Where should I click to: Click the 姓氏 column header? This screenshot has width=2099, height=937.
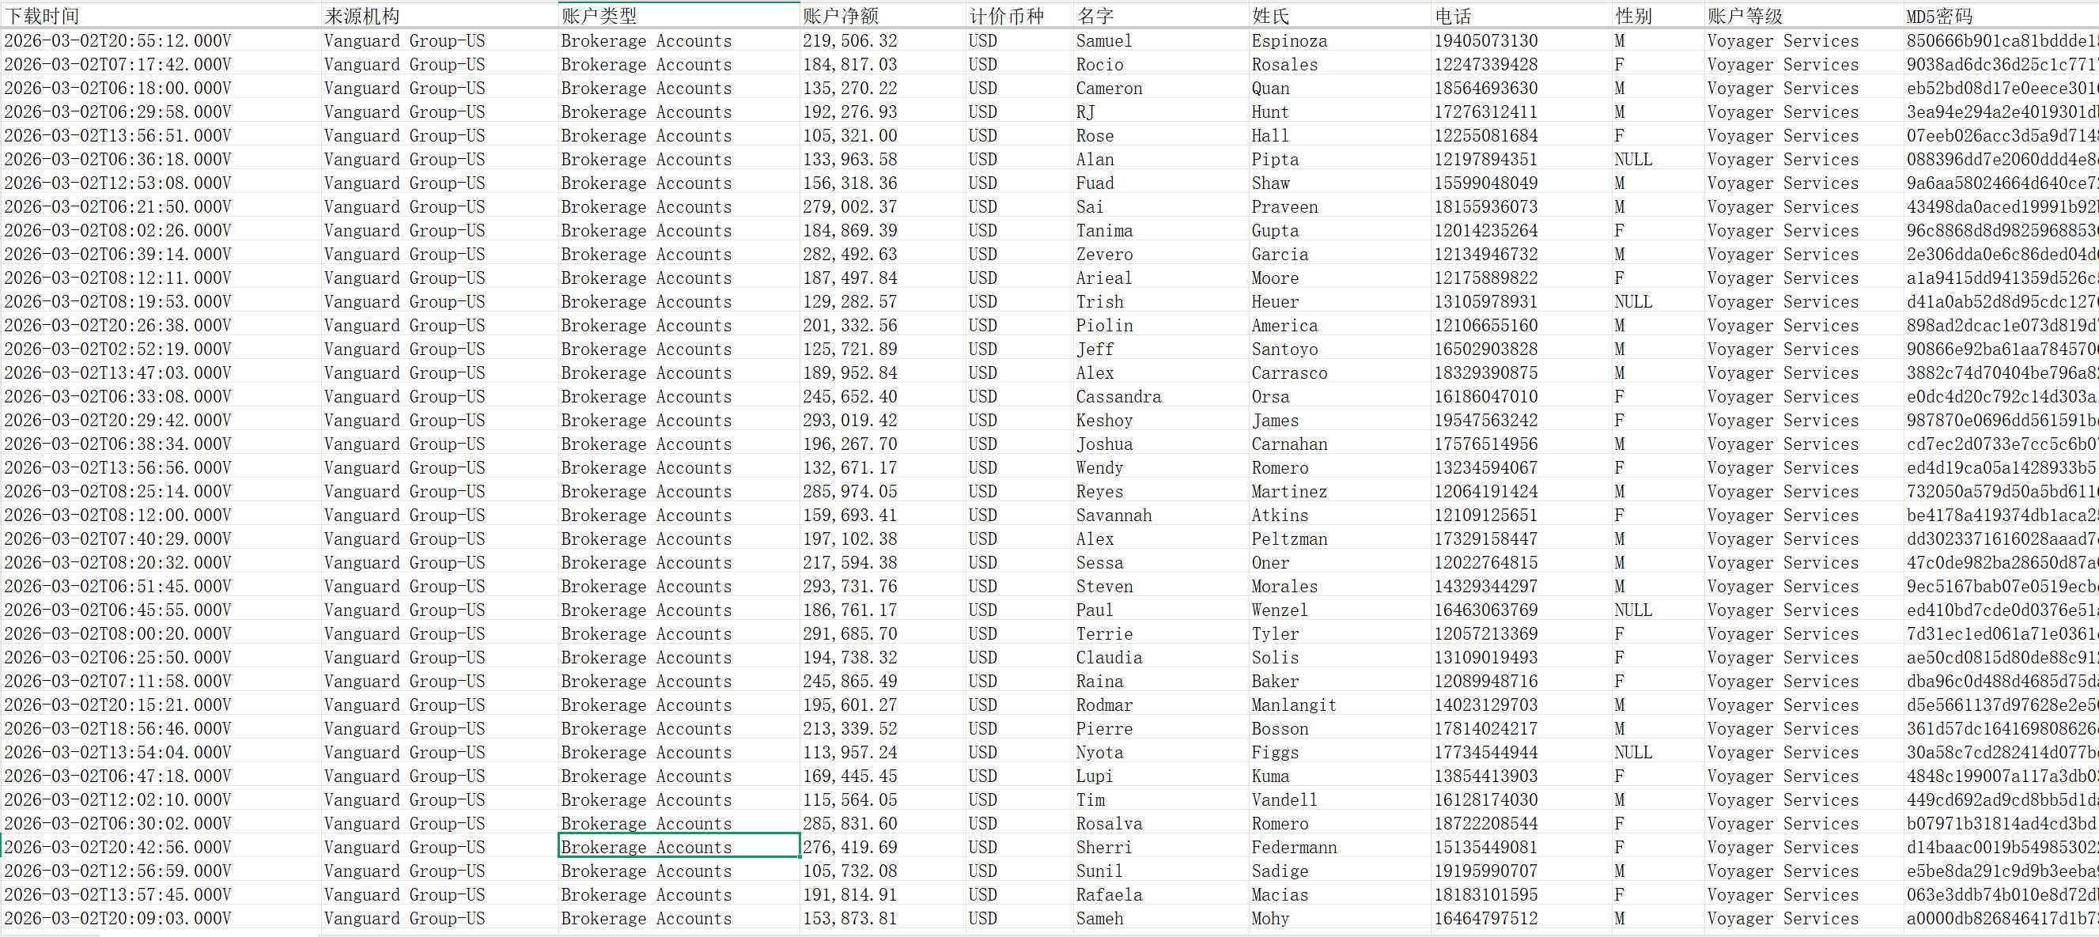[1341, 16]
